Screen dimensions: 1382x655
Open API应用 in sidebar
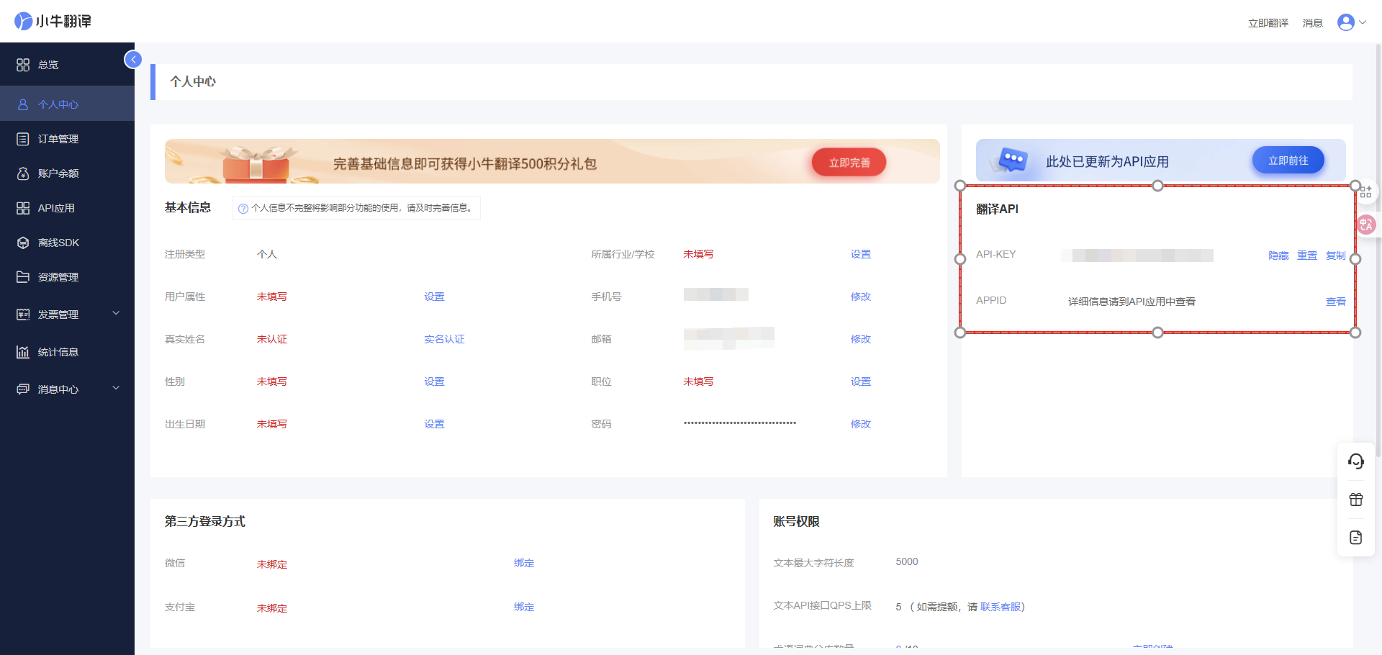(56, 208)
